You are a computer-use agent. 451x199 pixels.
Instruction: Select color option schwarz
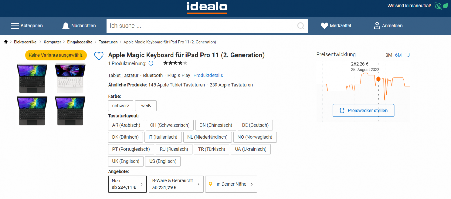pos(121,106)
